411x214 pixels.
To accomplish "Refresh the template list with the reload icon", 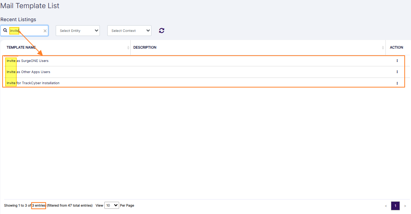I will (x=162, y=30).
